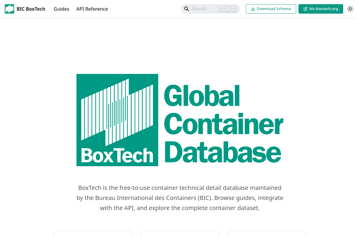Visit bic-boxtech.org external link button
Viewport: 355px width, 237px height.
point(321,9)
